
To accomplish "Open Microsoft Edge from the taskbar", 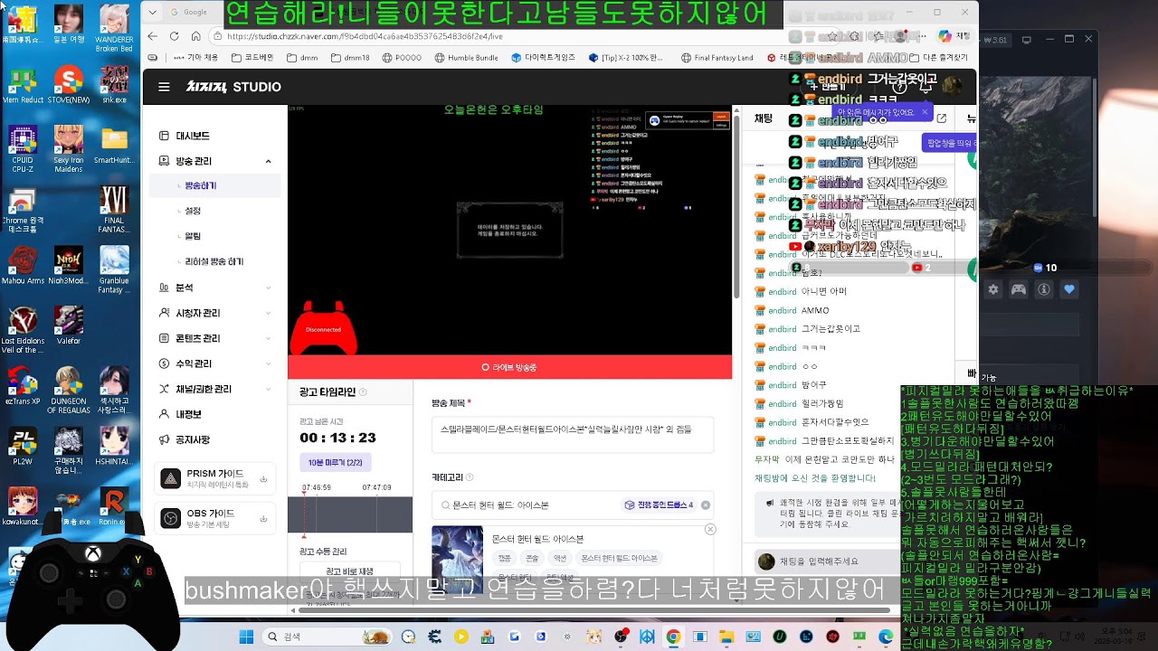I will (x=887, y=637).
